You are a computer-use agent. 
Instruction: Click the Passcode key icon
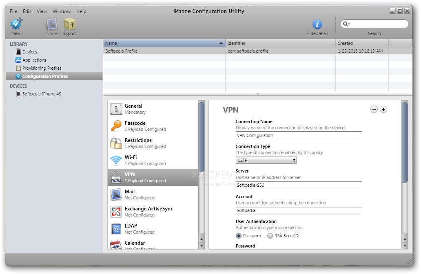pos(116,126)
